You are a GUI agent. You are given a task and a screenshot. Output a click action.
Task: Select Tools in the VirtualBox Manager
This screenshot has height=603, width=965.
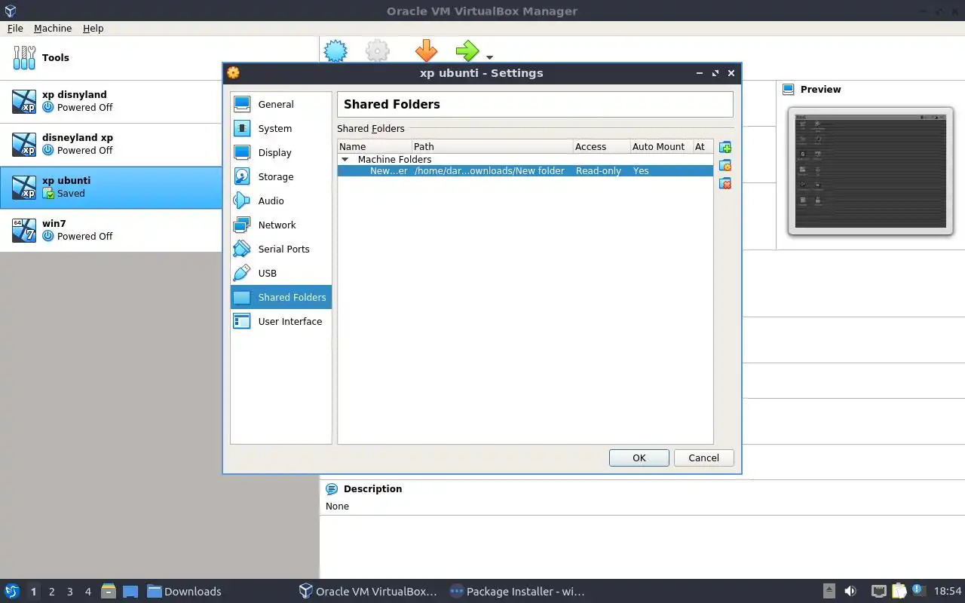(x=112, y=57)
